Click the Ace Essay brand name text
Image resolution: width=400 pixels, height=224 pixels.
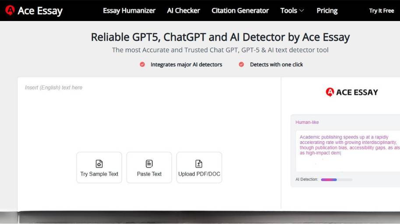[x=40, y=10]
